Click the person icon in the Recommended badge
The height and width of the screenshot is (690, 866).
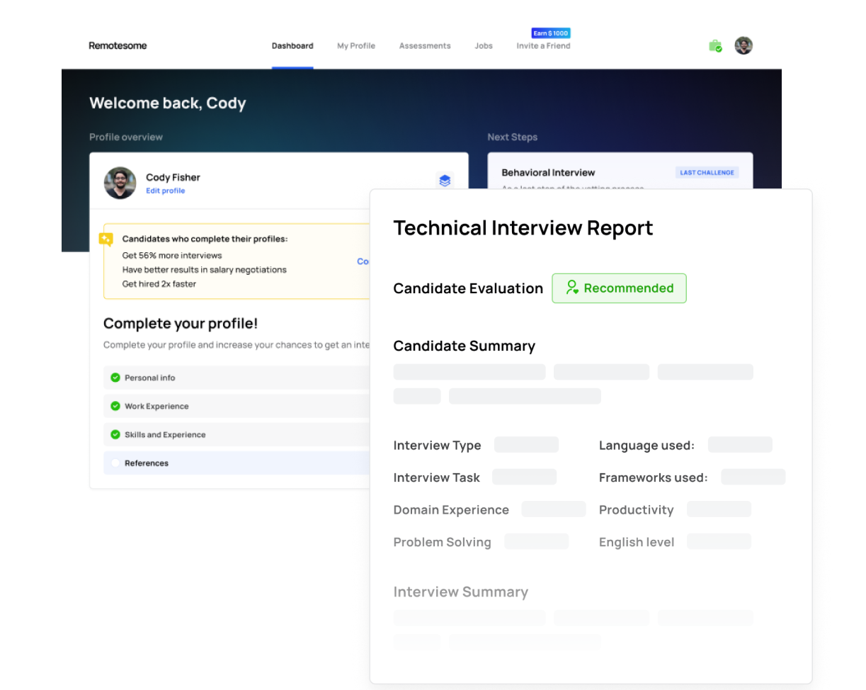coord(571,288)
